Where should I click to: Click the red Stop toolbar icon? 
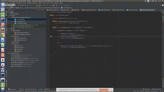(54, 5)
